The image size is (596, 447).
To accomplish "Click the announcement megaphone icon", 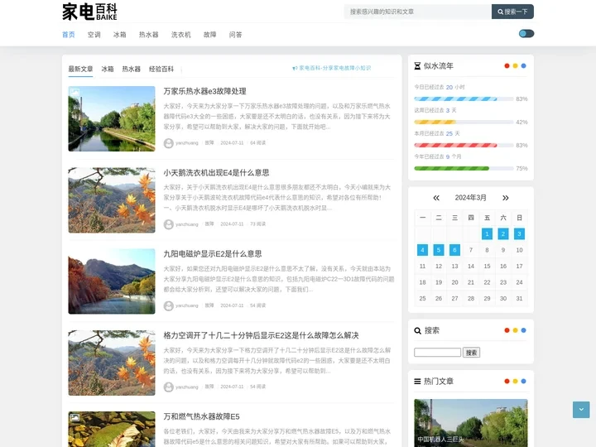I will pos(294,69).
